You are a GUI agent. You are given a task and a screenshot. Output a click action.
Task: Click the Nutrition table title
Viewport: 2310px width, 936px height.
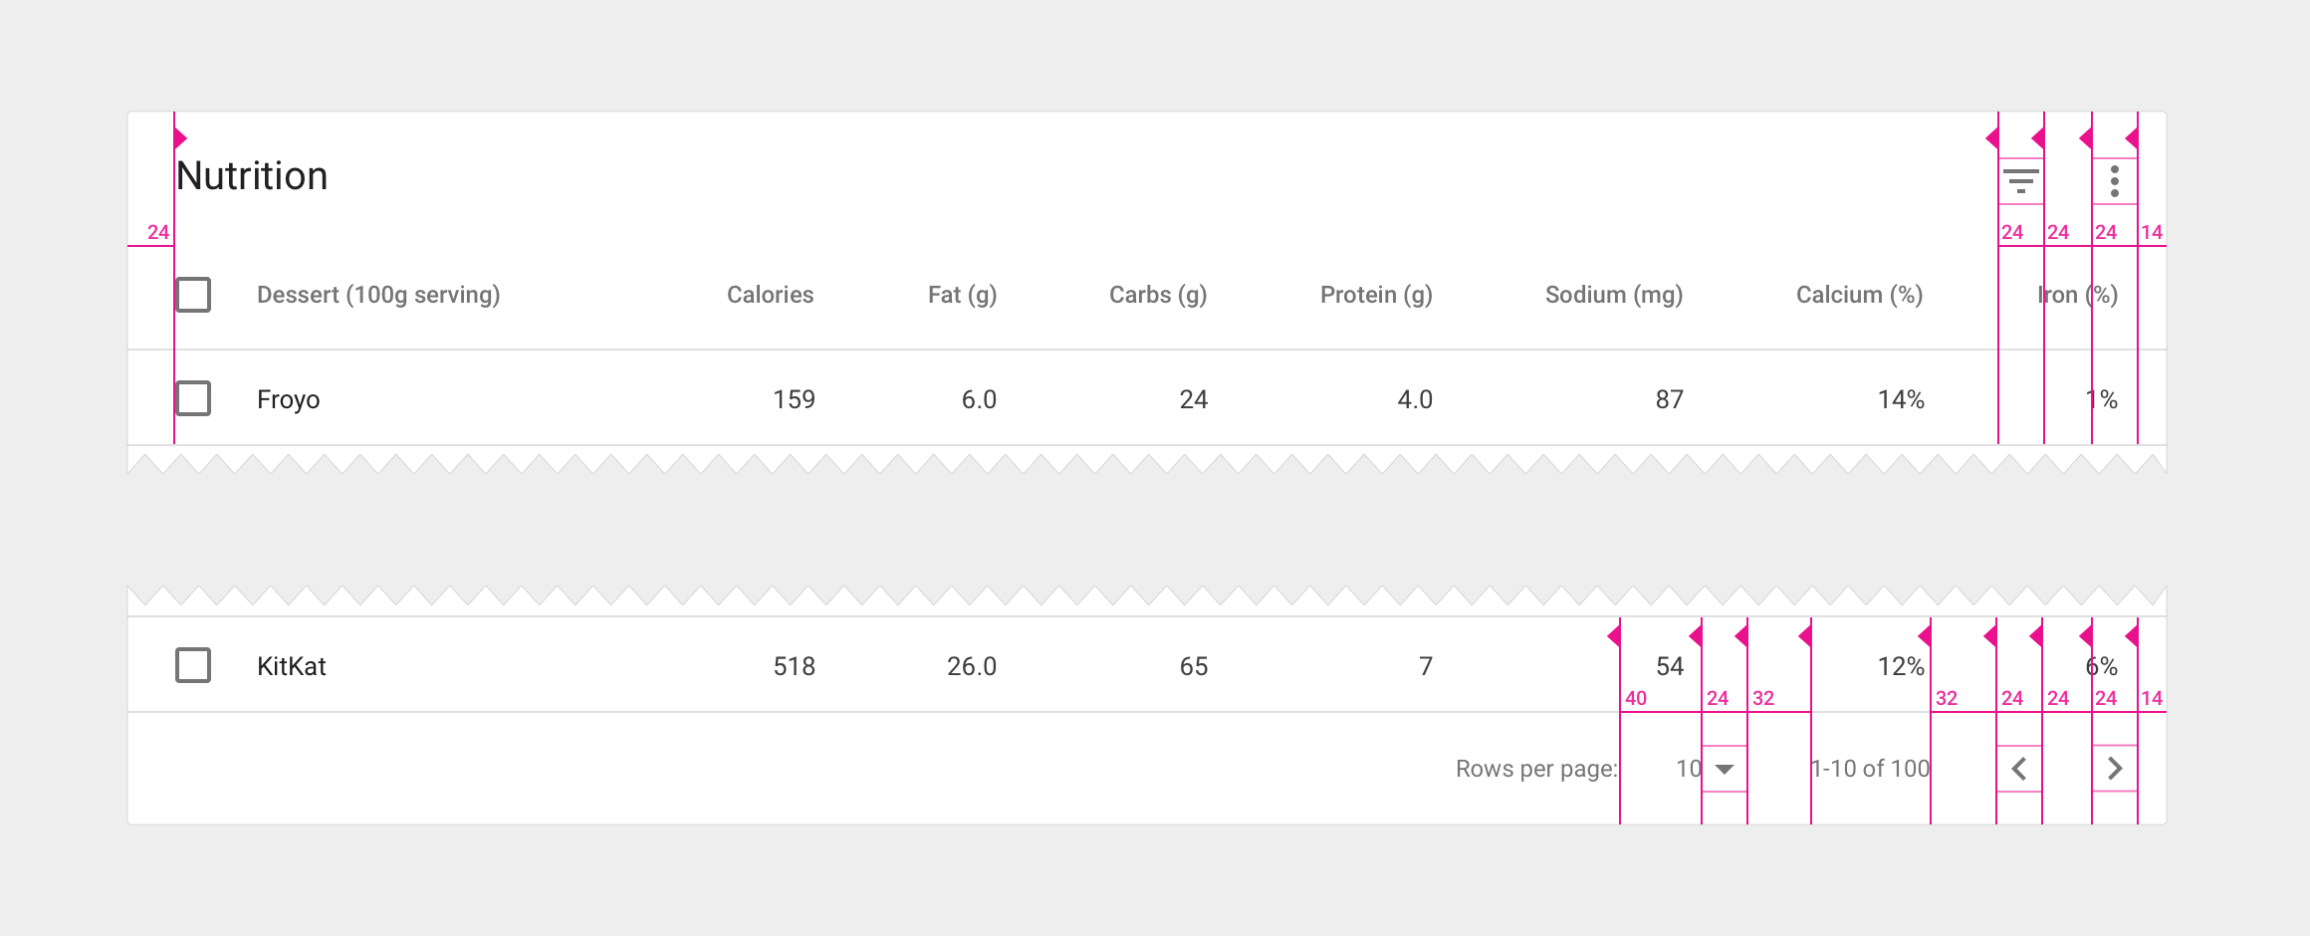[252, 176]
